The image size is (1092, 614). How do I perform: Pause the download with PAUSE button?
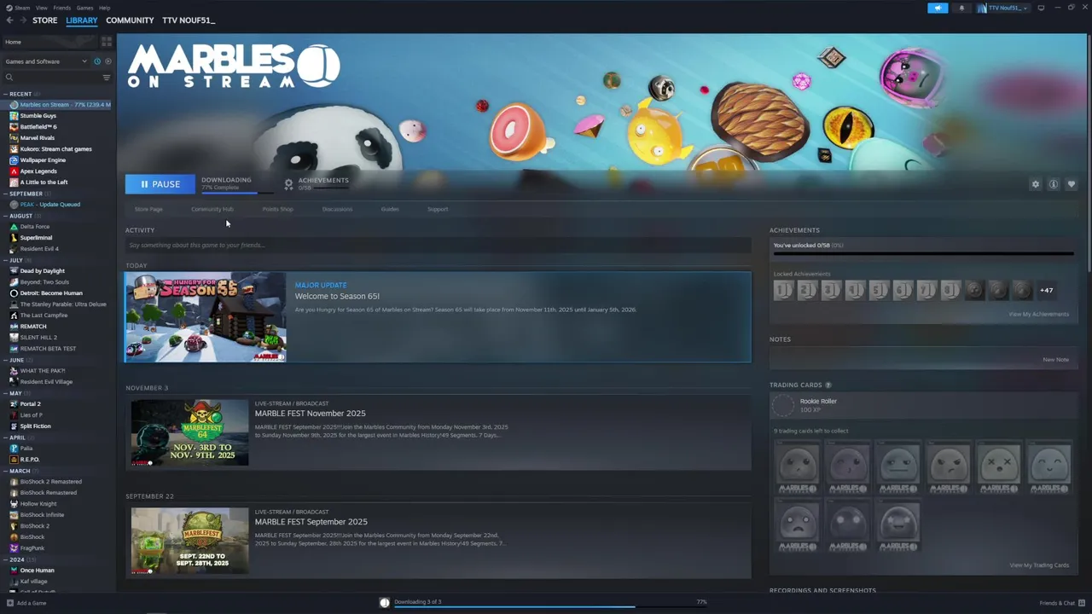pyautogui.click(x=160, y=184)
